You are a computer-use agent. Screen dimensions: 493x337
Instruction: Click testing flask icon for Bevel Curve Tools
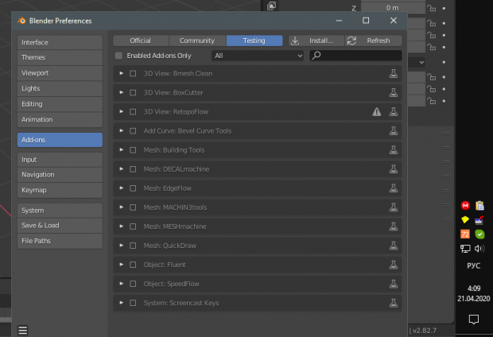pyautogui.click(x=394, y=131)
